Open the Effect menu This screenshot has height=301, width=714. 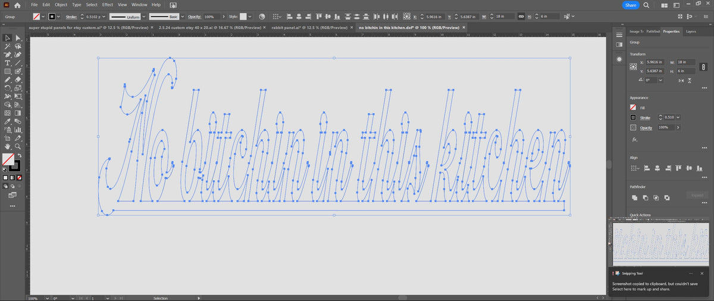107,5
